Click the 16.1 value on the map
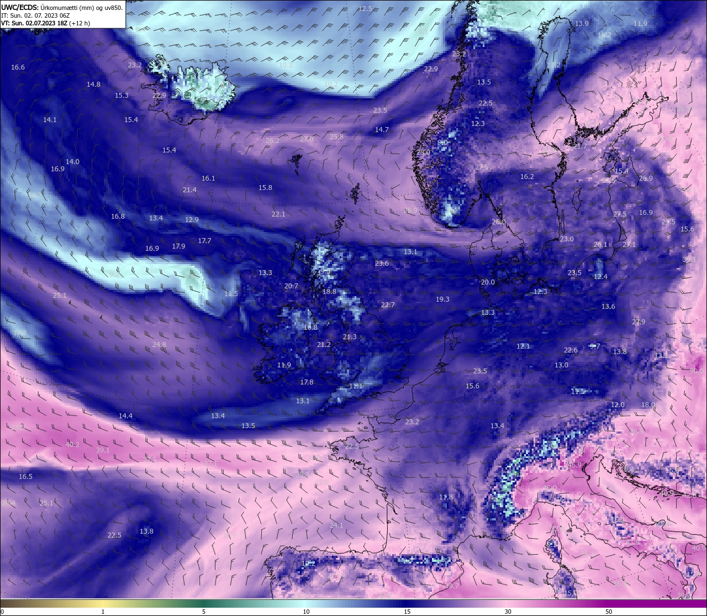707x616 pixels. pos(208,178)
